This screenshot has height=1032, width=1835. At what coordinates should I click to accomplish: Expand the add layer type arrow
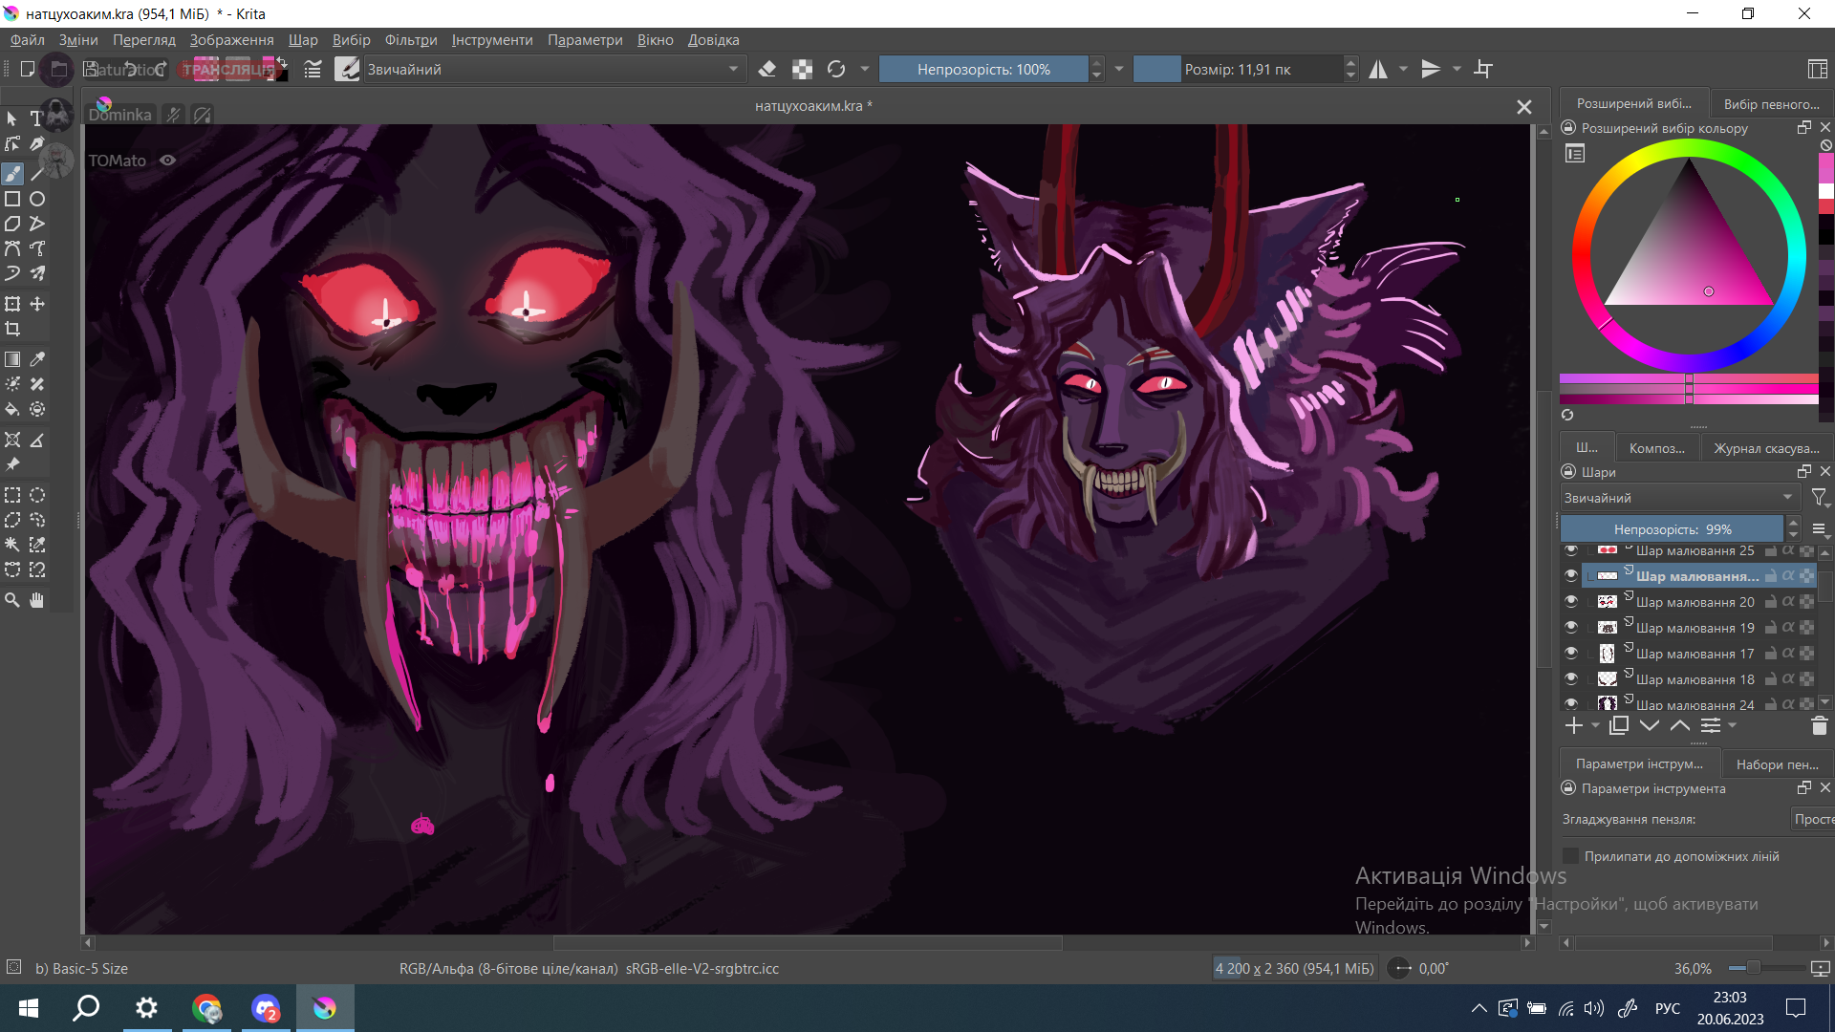[1595, 726]
